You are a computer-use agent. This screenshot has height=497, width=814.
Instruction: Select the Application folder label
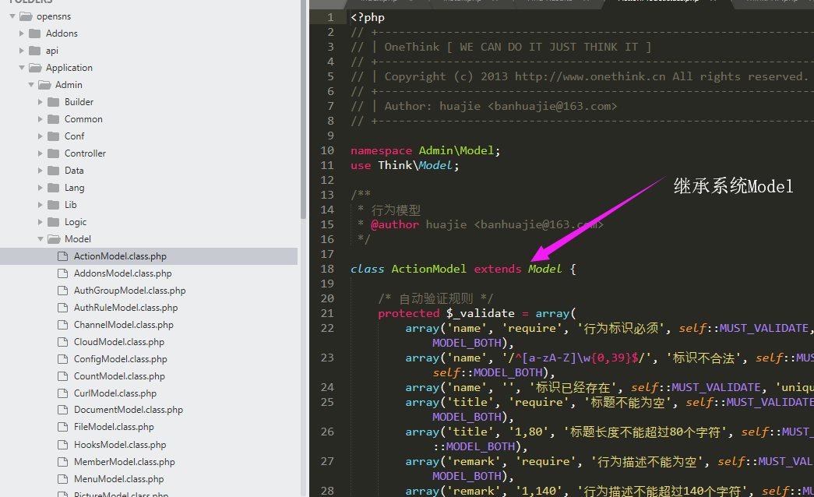pos(69,68)
